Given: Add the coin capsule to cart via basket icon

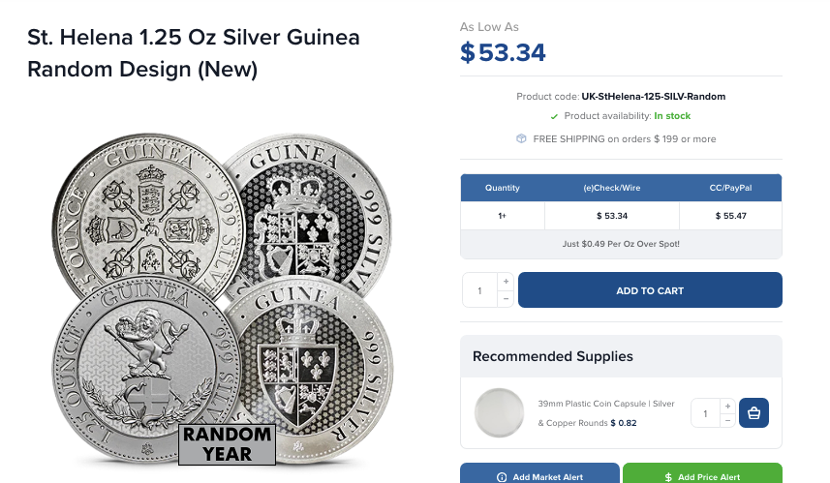Looking at the screenshot, I should 754,412.
